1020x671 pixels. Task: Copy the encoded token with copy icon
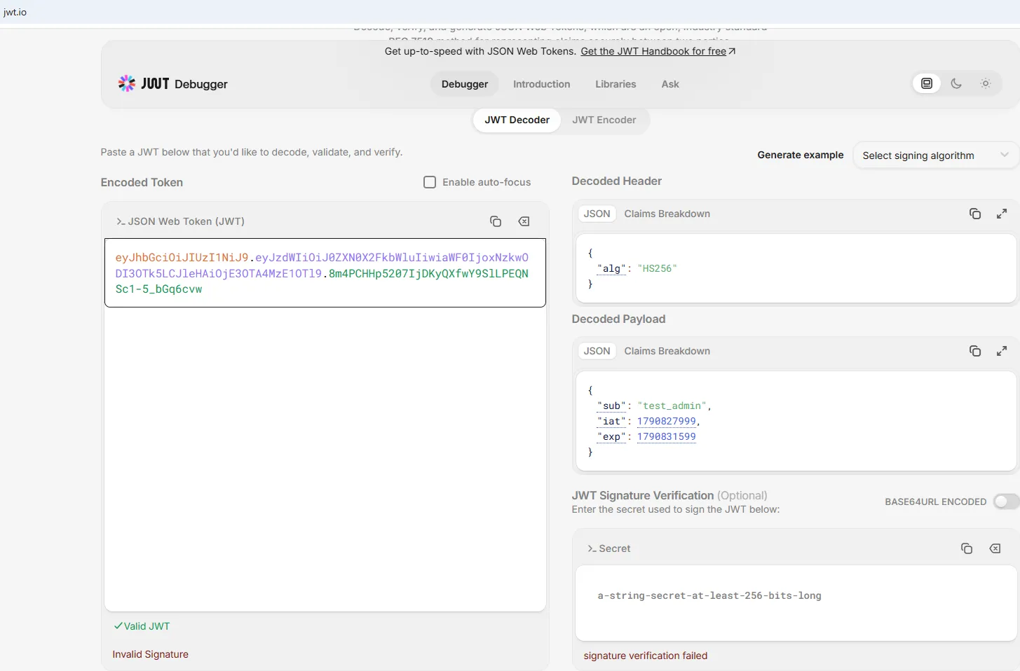496,221
